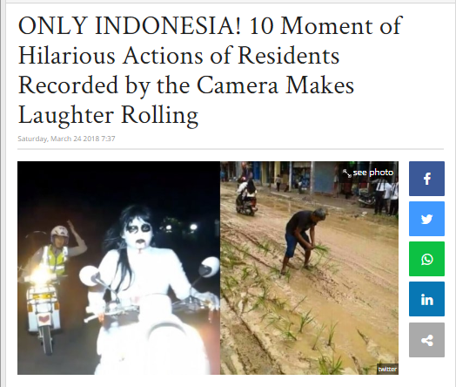Tweet this article via the Twitter icon
The height and width of the screenshot is (387, 456).
click(426, 219)
